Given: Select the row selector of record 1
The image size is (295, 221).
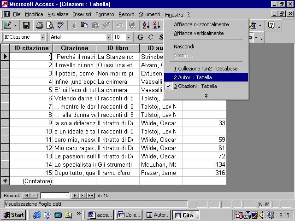Looking at the screenshot, I should pos(5,56).
